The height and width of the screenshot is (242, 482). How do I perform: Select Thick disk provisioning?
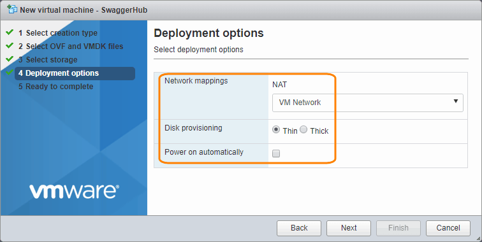303,130
